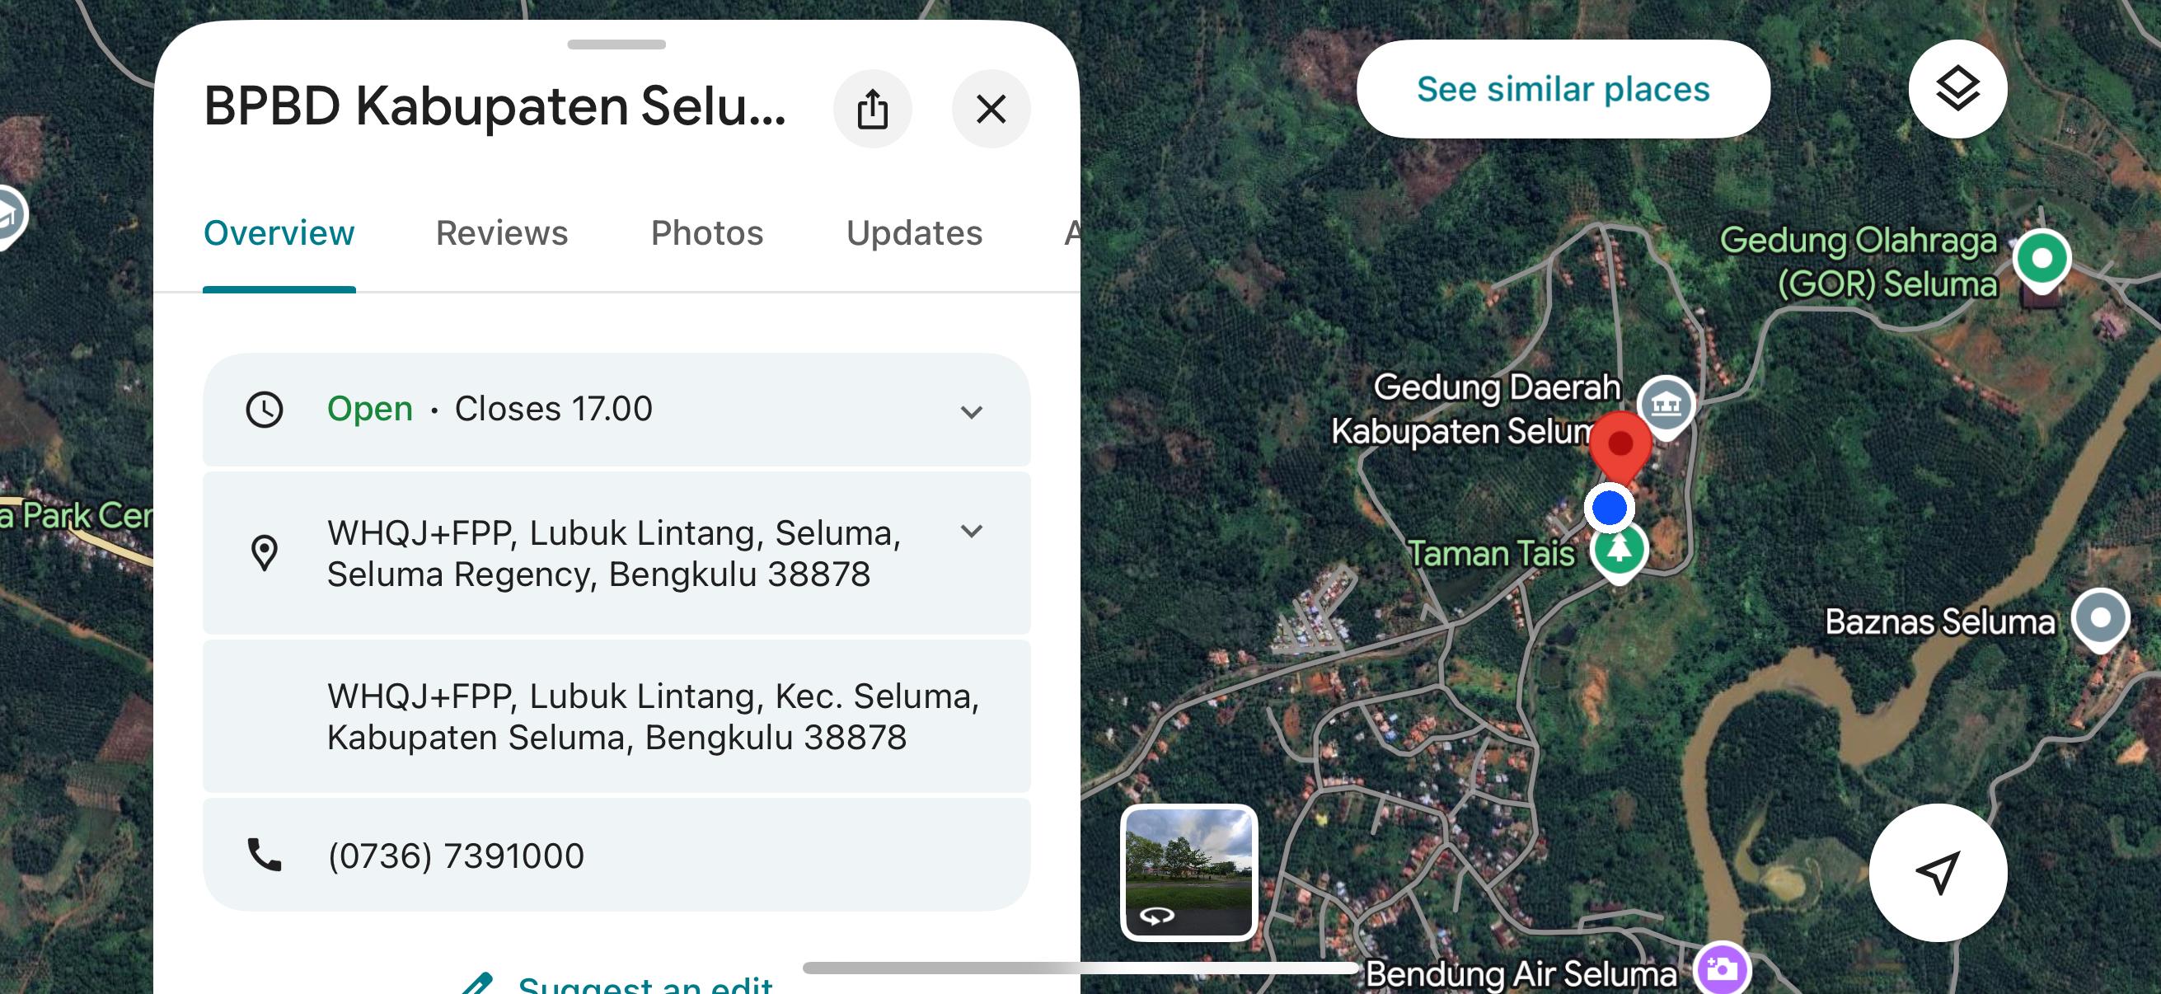This screenshot has height=994, width=2161.
Task: Tap the Gedung Daerah government building icon
Action: pos(1665,406)
